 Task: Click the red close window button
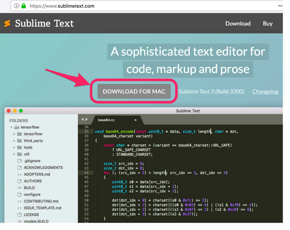(8, 111)
